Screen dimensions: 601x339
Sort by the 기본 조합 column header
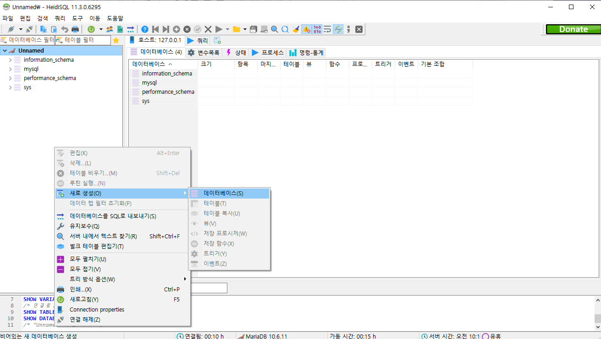coord(445,64)
